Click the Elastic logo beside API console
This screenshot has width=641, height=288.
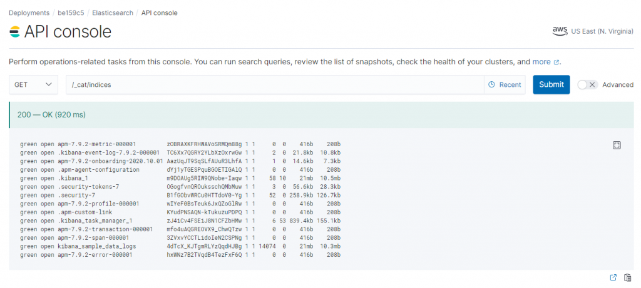(15, 31)
